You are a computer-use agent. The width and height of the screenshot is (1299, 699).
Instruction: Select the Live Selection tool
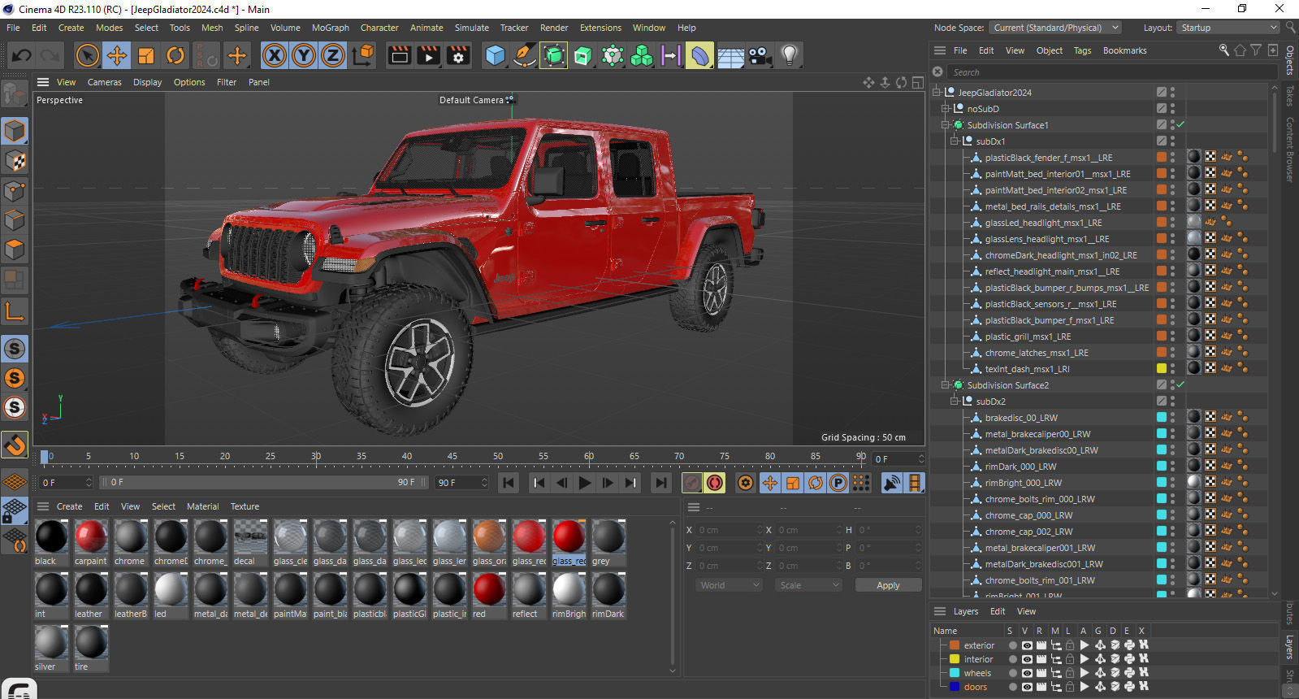[x=87, y=55]
